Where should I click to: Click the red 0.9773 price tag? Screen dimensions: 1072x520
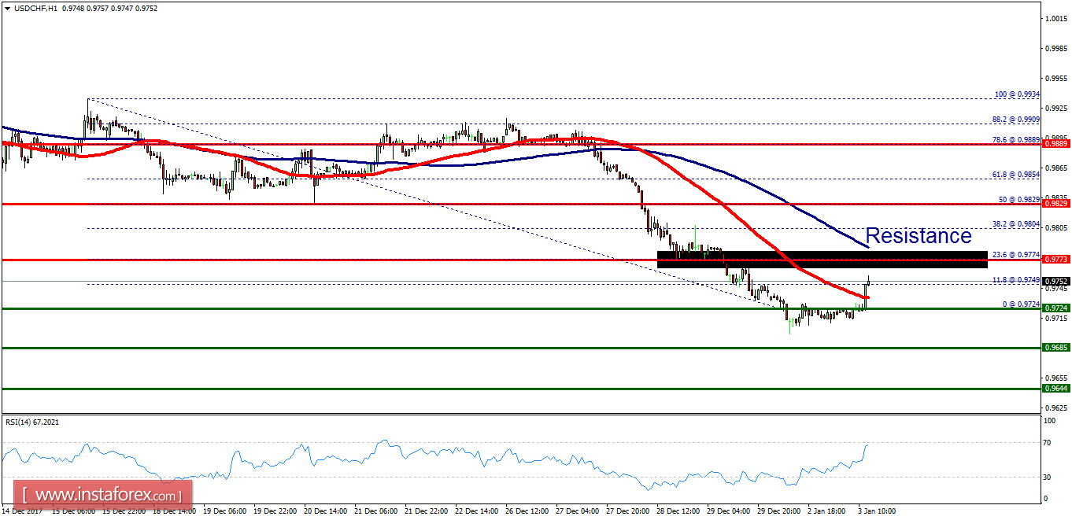point(1055,259)
